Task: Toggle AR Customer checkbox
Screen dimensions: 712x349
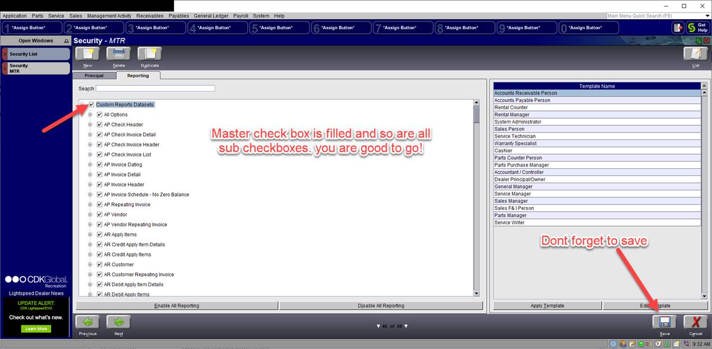Action: [x=100, y=264]
